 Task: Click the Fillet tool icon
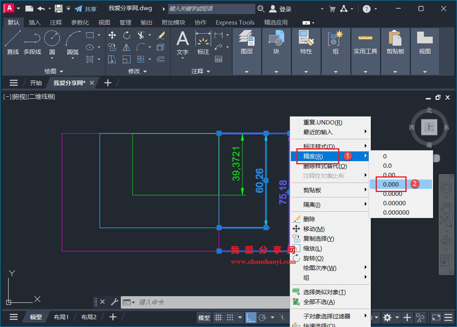[141, 48]
